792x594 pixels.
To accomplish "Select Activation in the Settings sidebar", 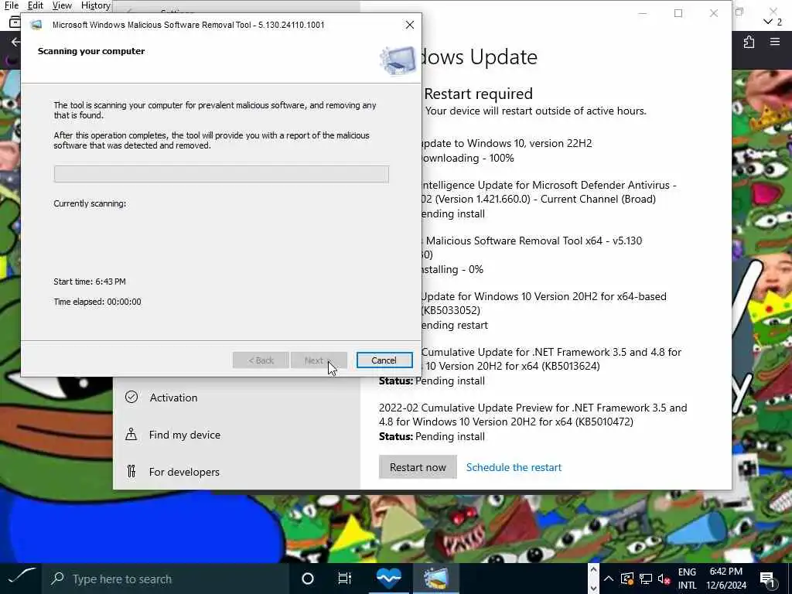I will pos(173,398).
